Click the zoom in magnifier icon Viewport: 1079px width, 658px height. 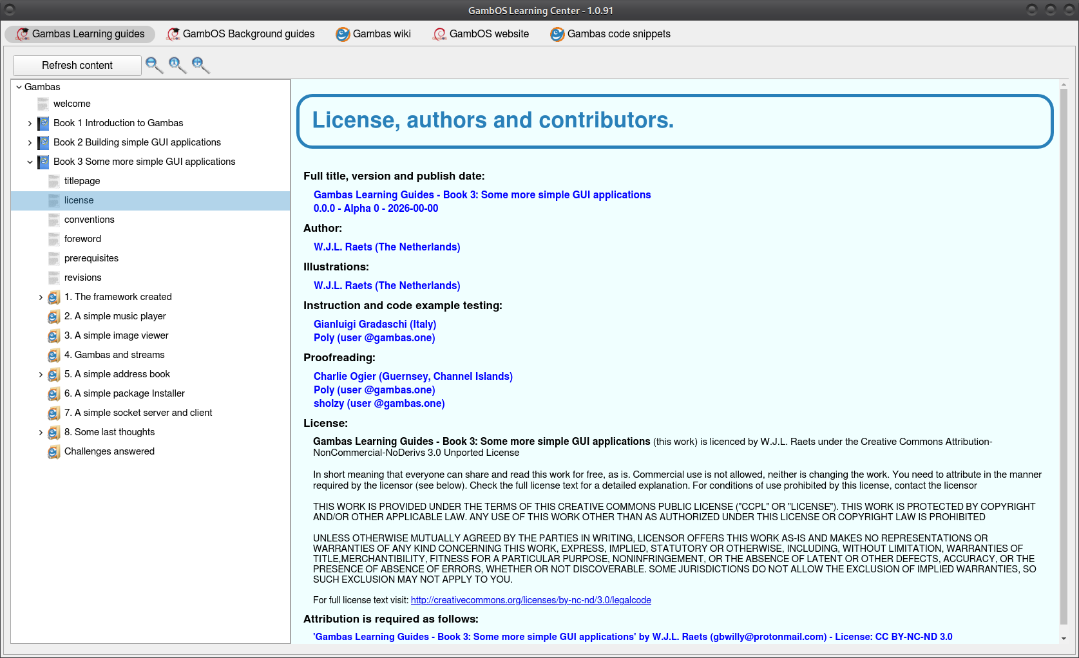click(200, 65)
